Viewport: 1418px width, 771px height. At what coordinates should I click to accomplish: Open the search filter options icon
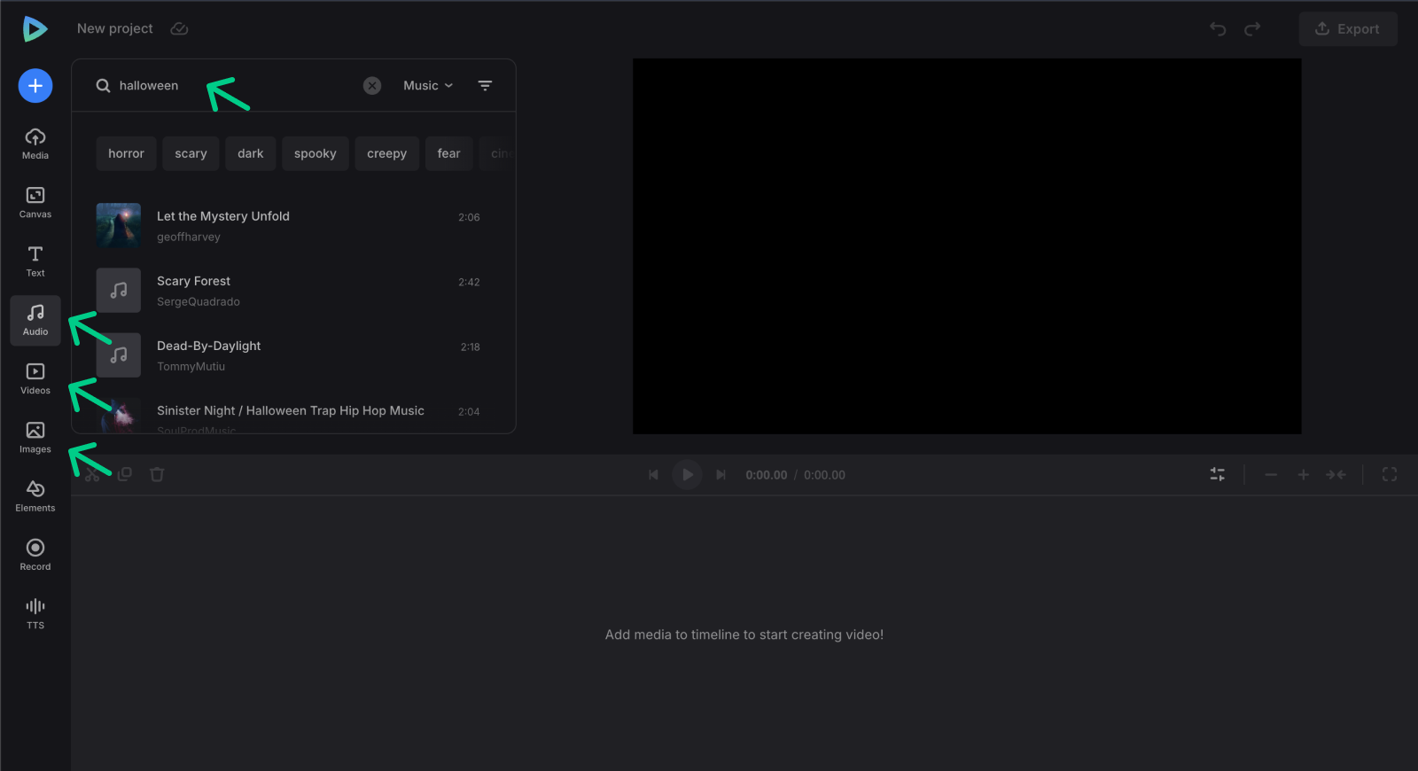tap(485, 86)
